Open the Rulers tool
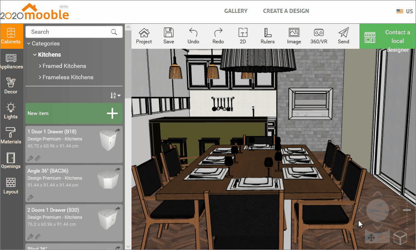 (x=267, y=36)
